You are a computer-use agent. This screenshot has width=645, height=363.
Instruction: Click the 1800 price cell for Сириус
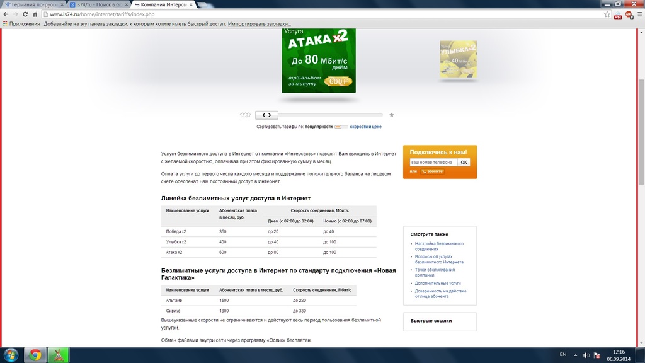(x=224, y=311)
